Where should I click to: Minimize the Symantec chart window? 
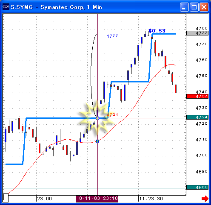[184, 7]
